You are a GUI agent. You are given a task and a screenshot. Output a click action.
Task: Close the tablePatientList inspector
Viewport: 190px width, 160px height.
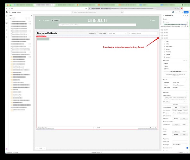click(188, 16)
